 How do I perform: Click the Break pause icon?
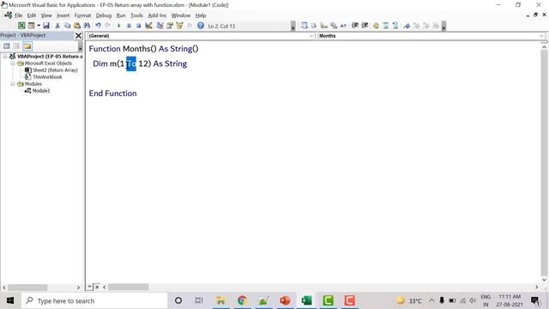click(x=129, y=26)
